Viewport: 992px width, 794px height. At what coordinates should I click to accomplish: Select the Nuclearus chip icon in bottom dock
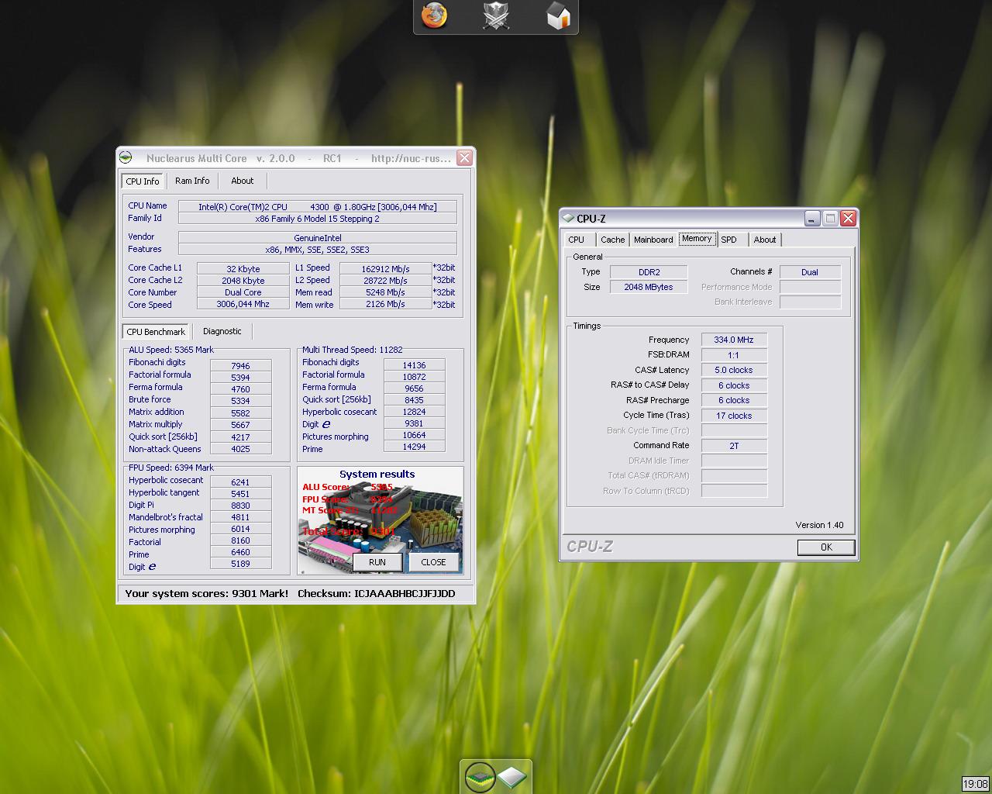(x=480, y=776)
